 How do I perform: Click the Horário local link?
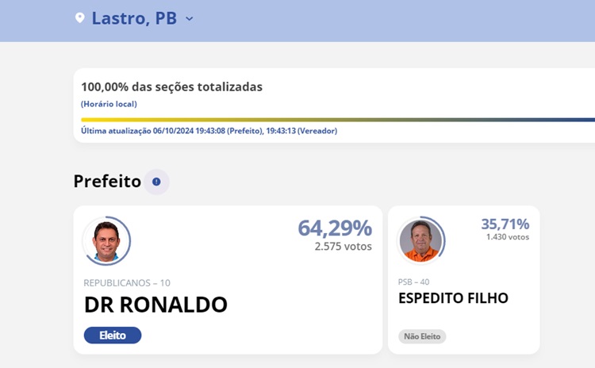pos(109,104)
